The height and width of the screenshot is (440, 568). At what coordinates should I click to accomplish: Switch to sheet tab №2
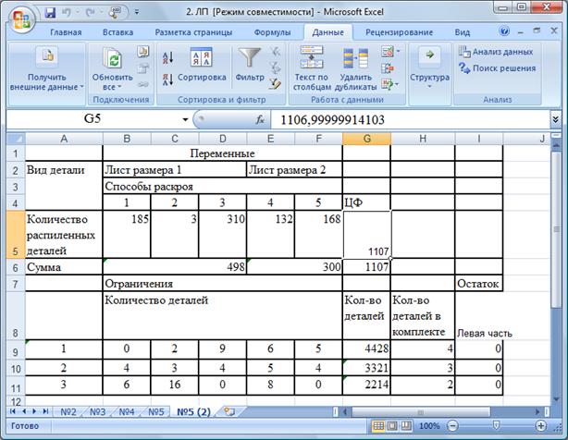(x=68, y=411)
